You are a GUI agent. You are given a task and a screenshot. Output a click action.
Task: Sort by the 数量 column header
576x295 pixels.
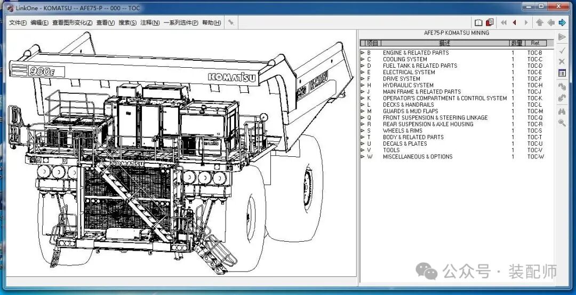516,43
